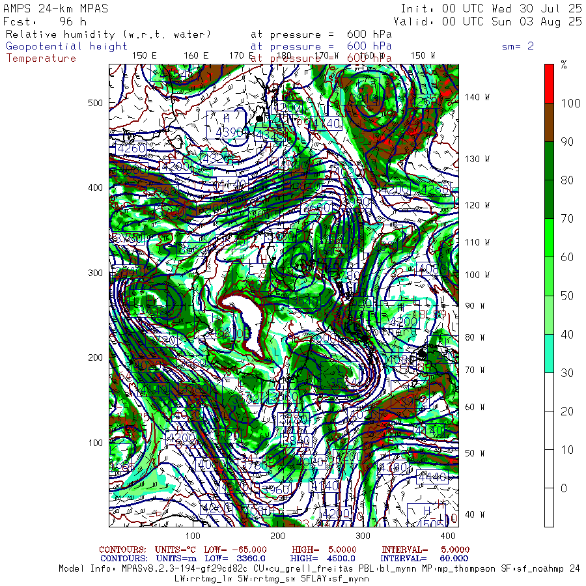Click the brown 90–100% color bar segment
Viewport: 586px width, 586px height.
(549, 122)
